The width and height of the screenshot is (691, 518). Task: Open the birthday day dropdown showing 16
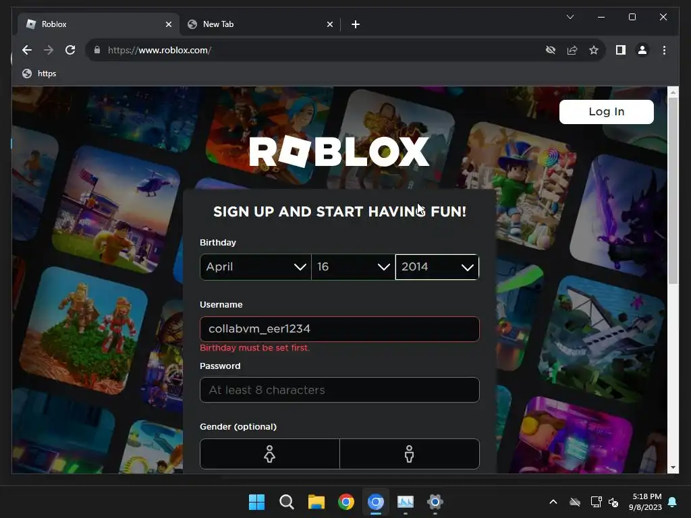pos(353,267)
